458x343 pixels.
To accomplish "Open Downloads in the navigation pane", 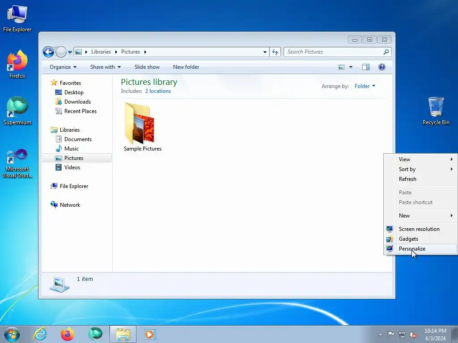I will (x=77, y=102).
